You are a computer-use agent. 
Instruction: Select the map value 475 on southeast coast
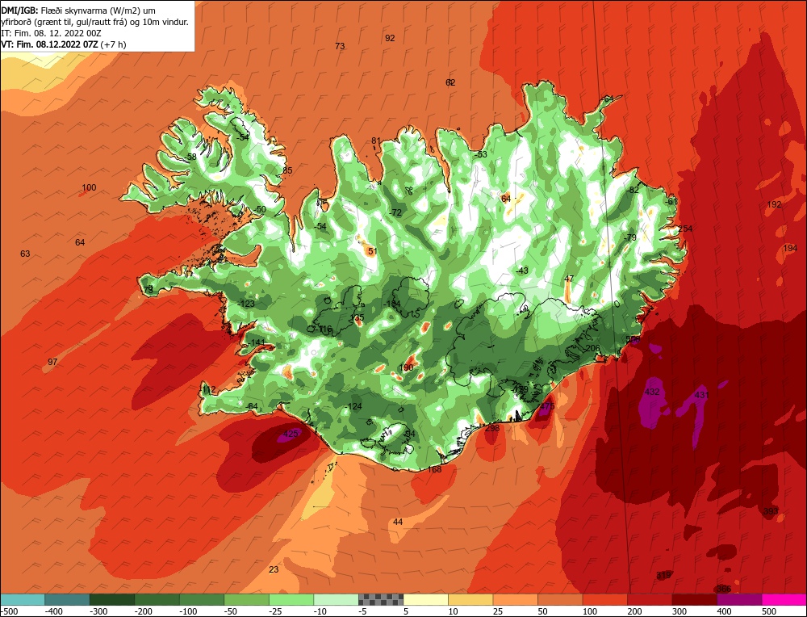(548, 406)
